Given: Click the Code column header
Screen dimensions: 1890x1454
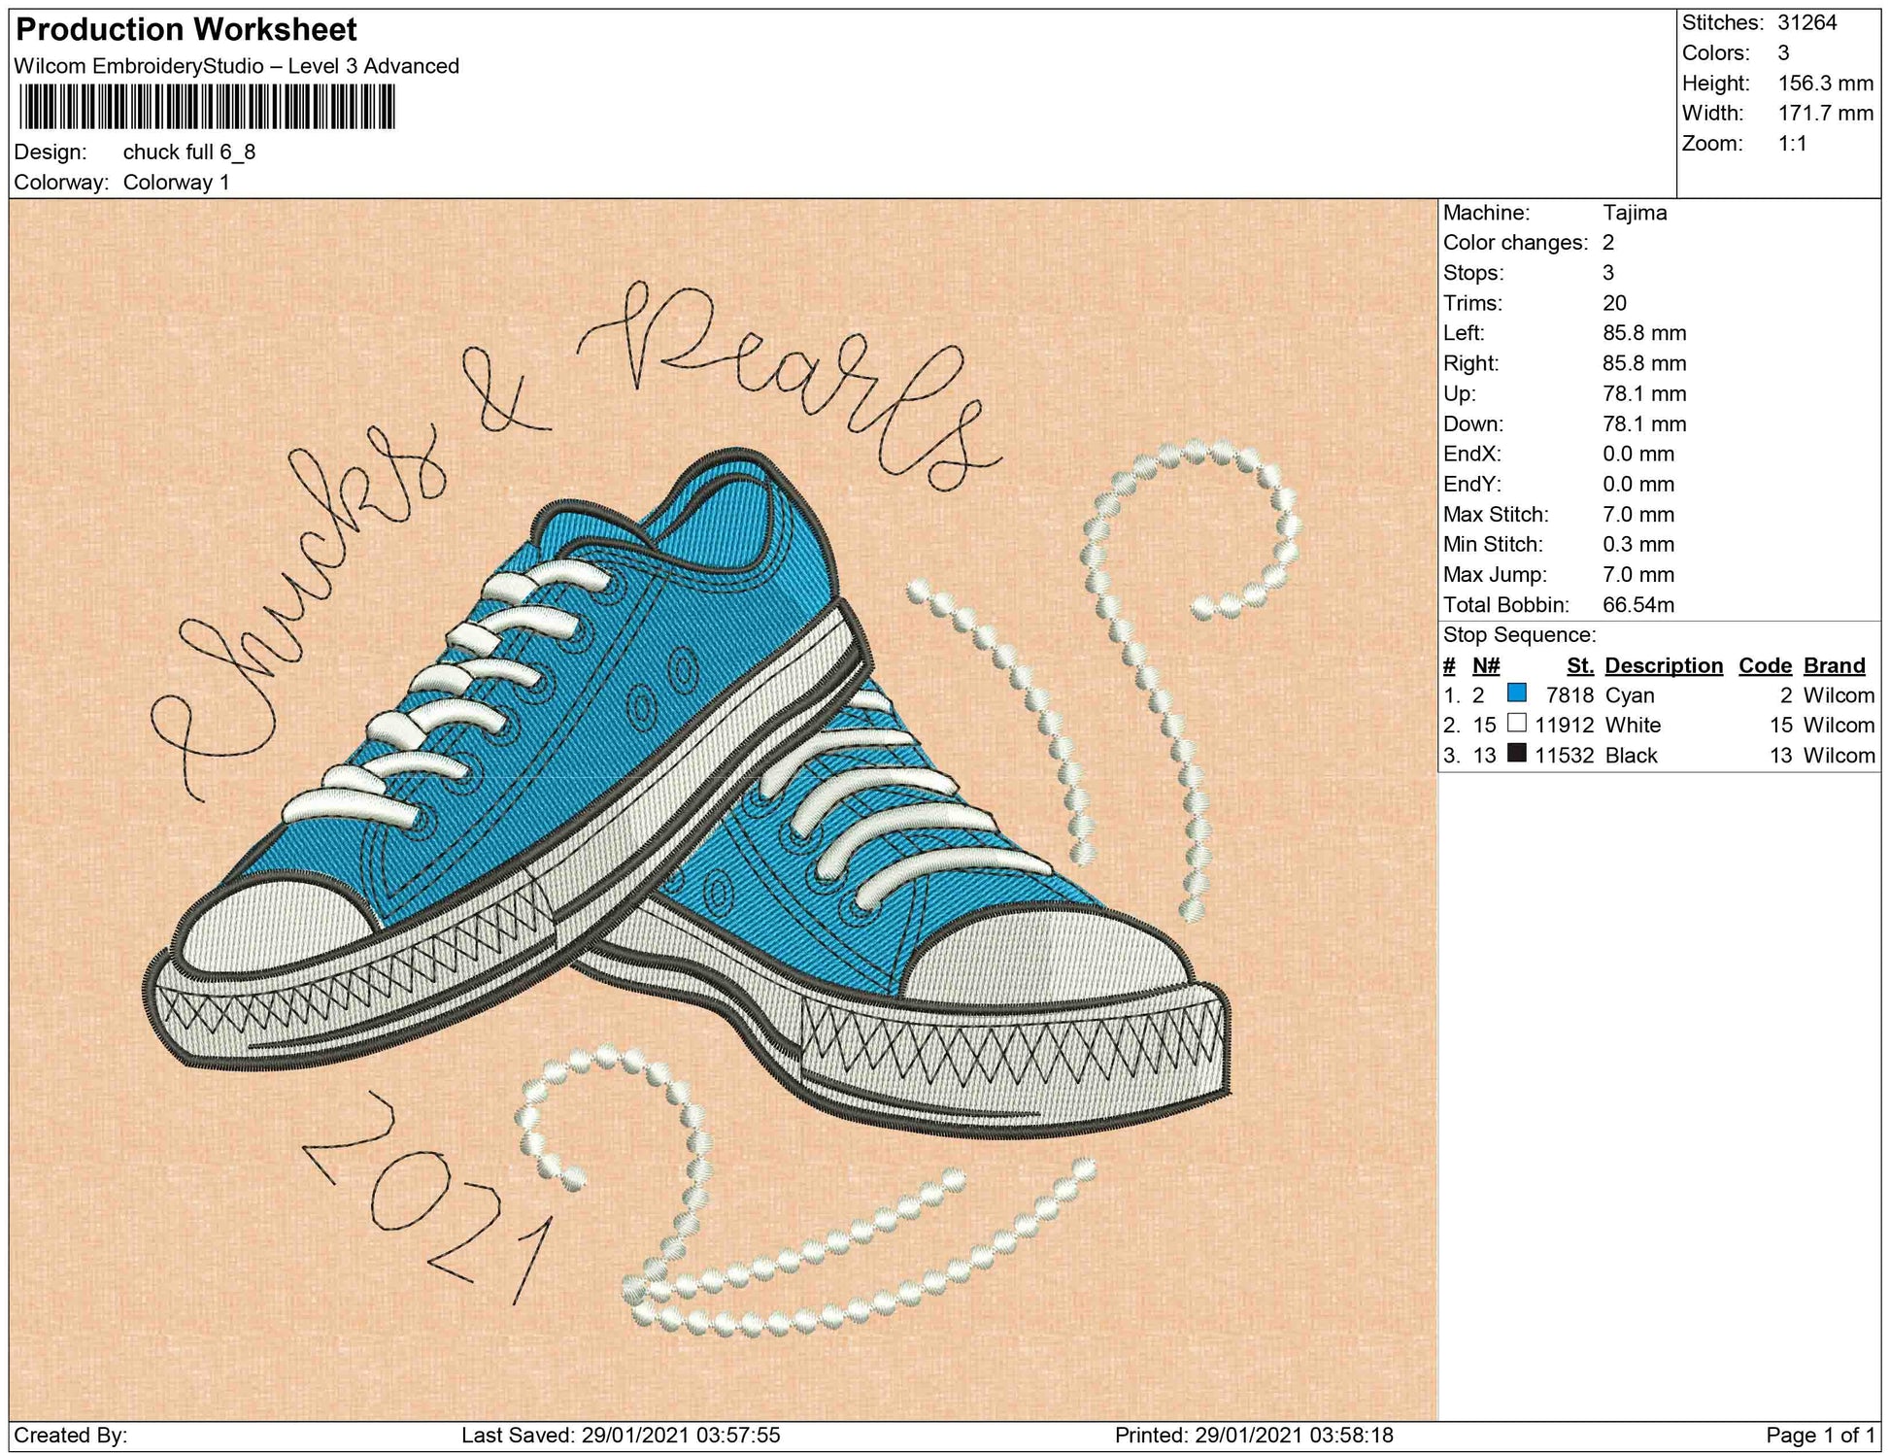Looking at the screenshot, I should pyautogui.click(x=1765, y=665).
